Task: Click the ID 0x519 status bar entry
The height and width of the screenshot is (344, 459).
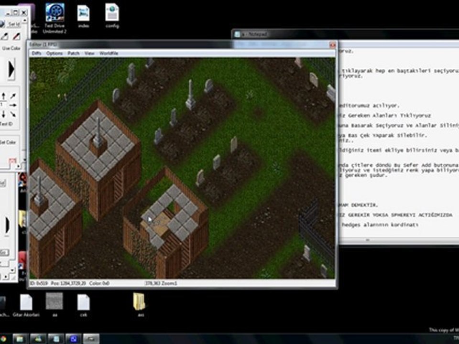Action: (x=39, y=283)
